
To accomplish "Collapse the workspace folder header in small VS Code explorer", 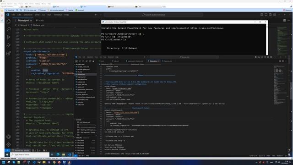I will point(86,64).
